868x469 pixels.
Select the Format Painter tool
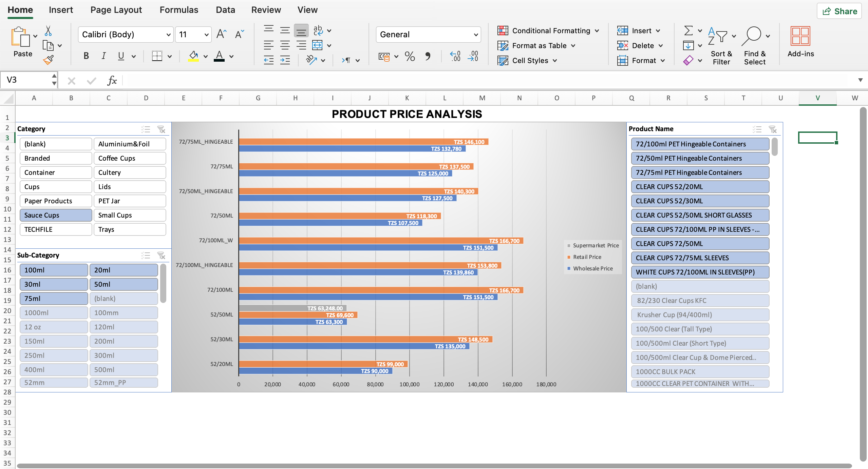pyautogui.click(x=48, y=60)
